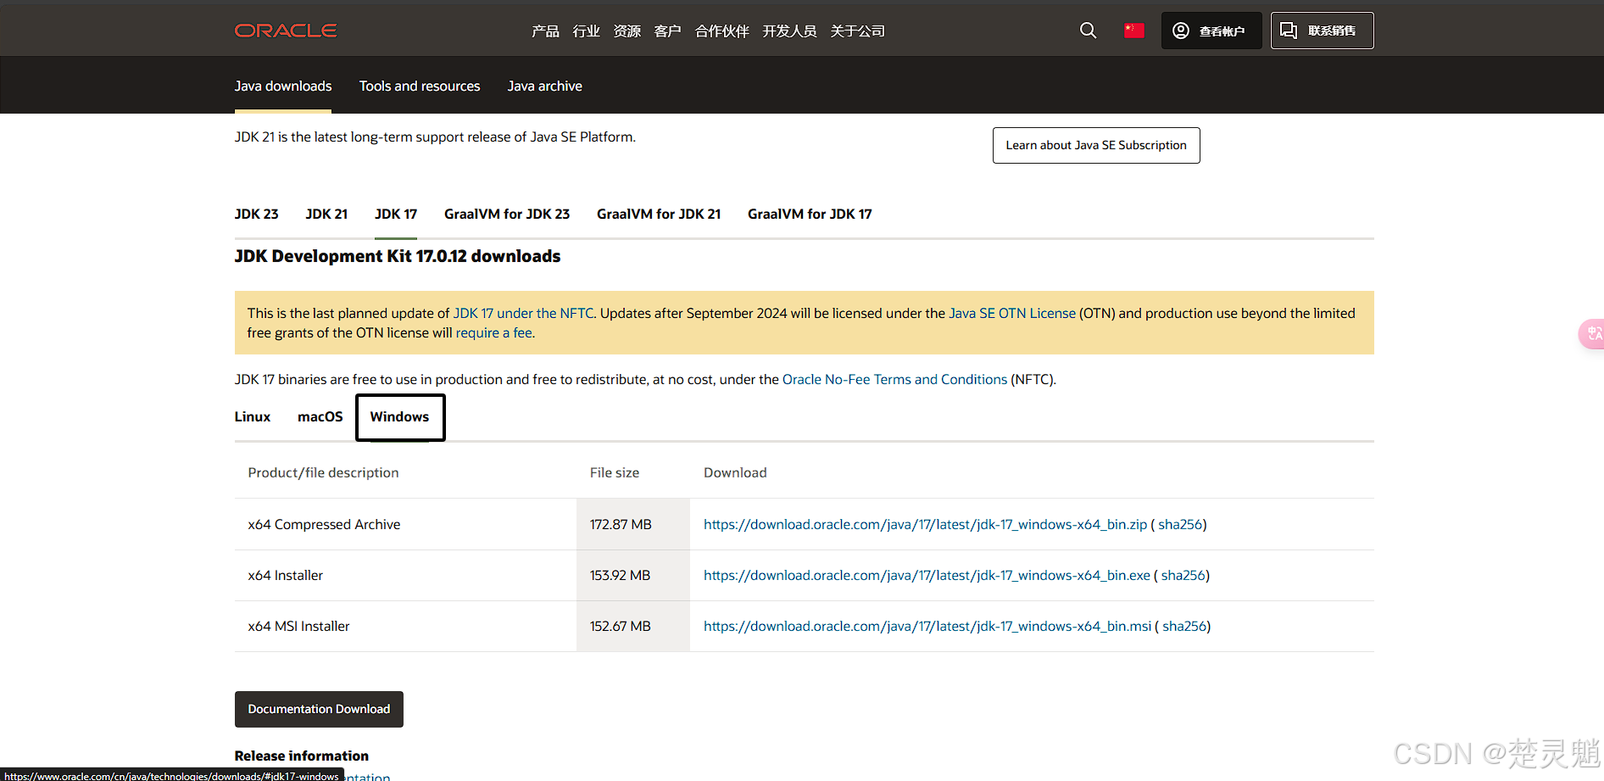Open the 关于公司 menu
This screenshot has height=781, width=1604.
tap(857, 31)
